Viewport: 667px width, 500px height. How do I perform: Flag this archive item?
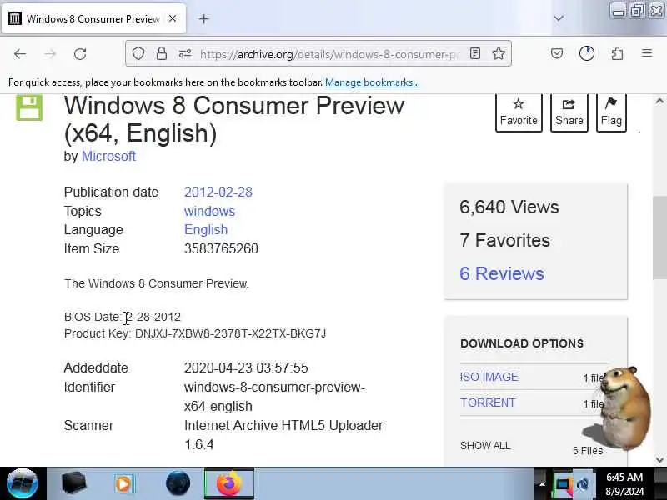tap(611, 113)
